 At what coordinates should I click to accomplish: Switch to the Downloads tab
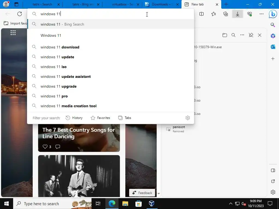click(x=162, y=4)
